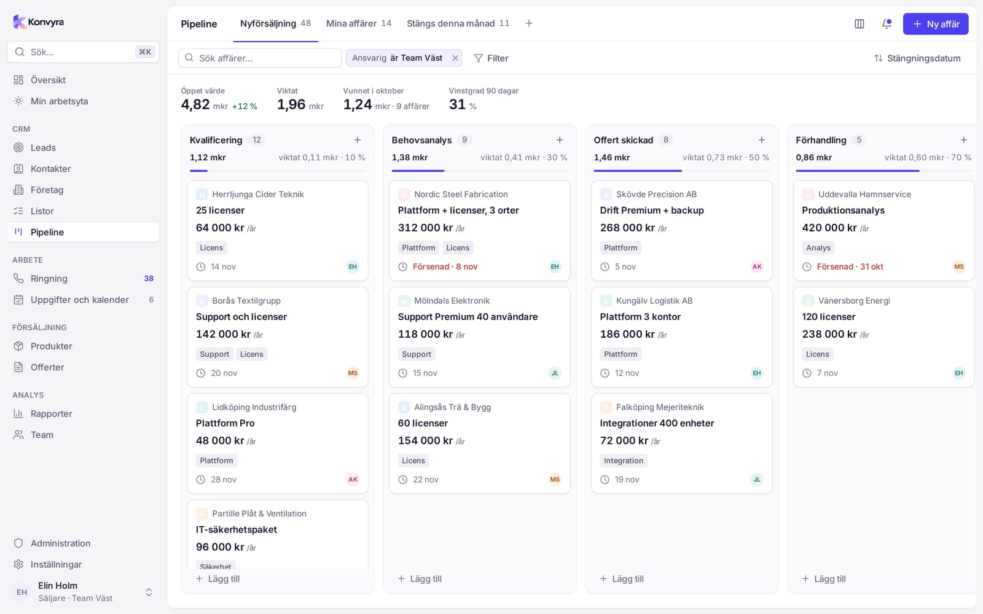Click Lägg till under Kvalificering

[217, 579]
